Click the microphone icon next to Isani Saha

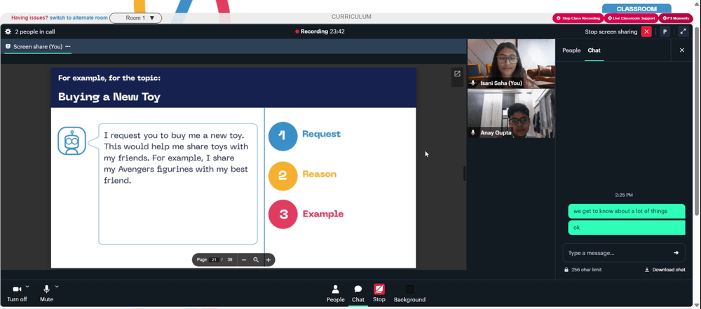pos(473,83)
